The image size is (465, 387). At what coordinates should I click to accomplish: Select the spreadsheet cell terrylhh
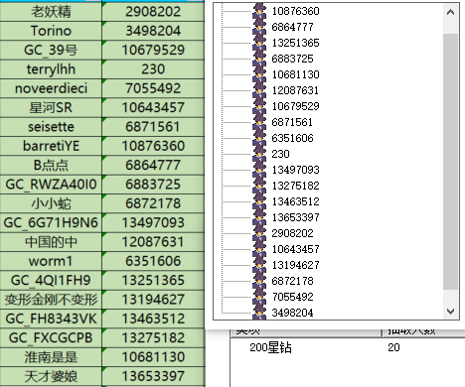point(51,69)
